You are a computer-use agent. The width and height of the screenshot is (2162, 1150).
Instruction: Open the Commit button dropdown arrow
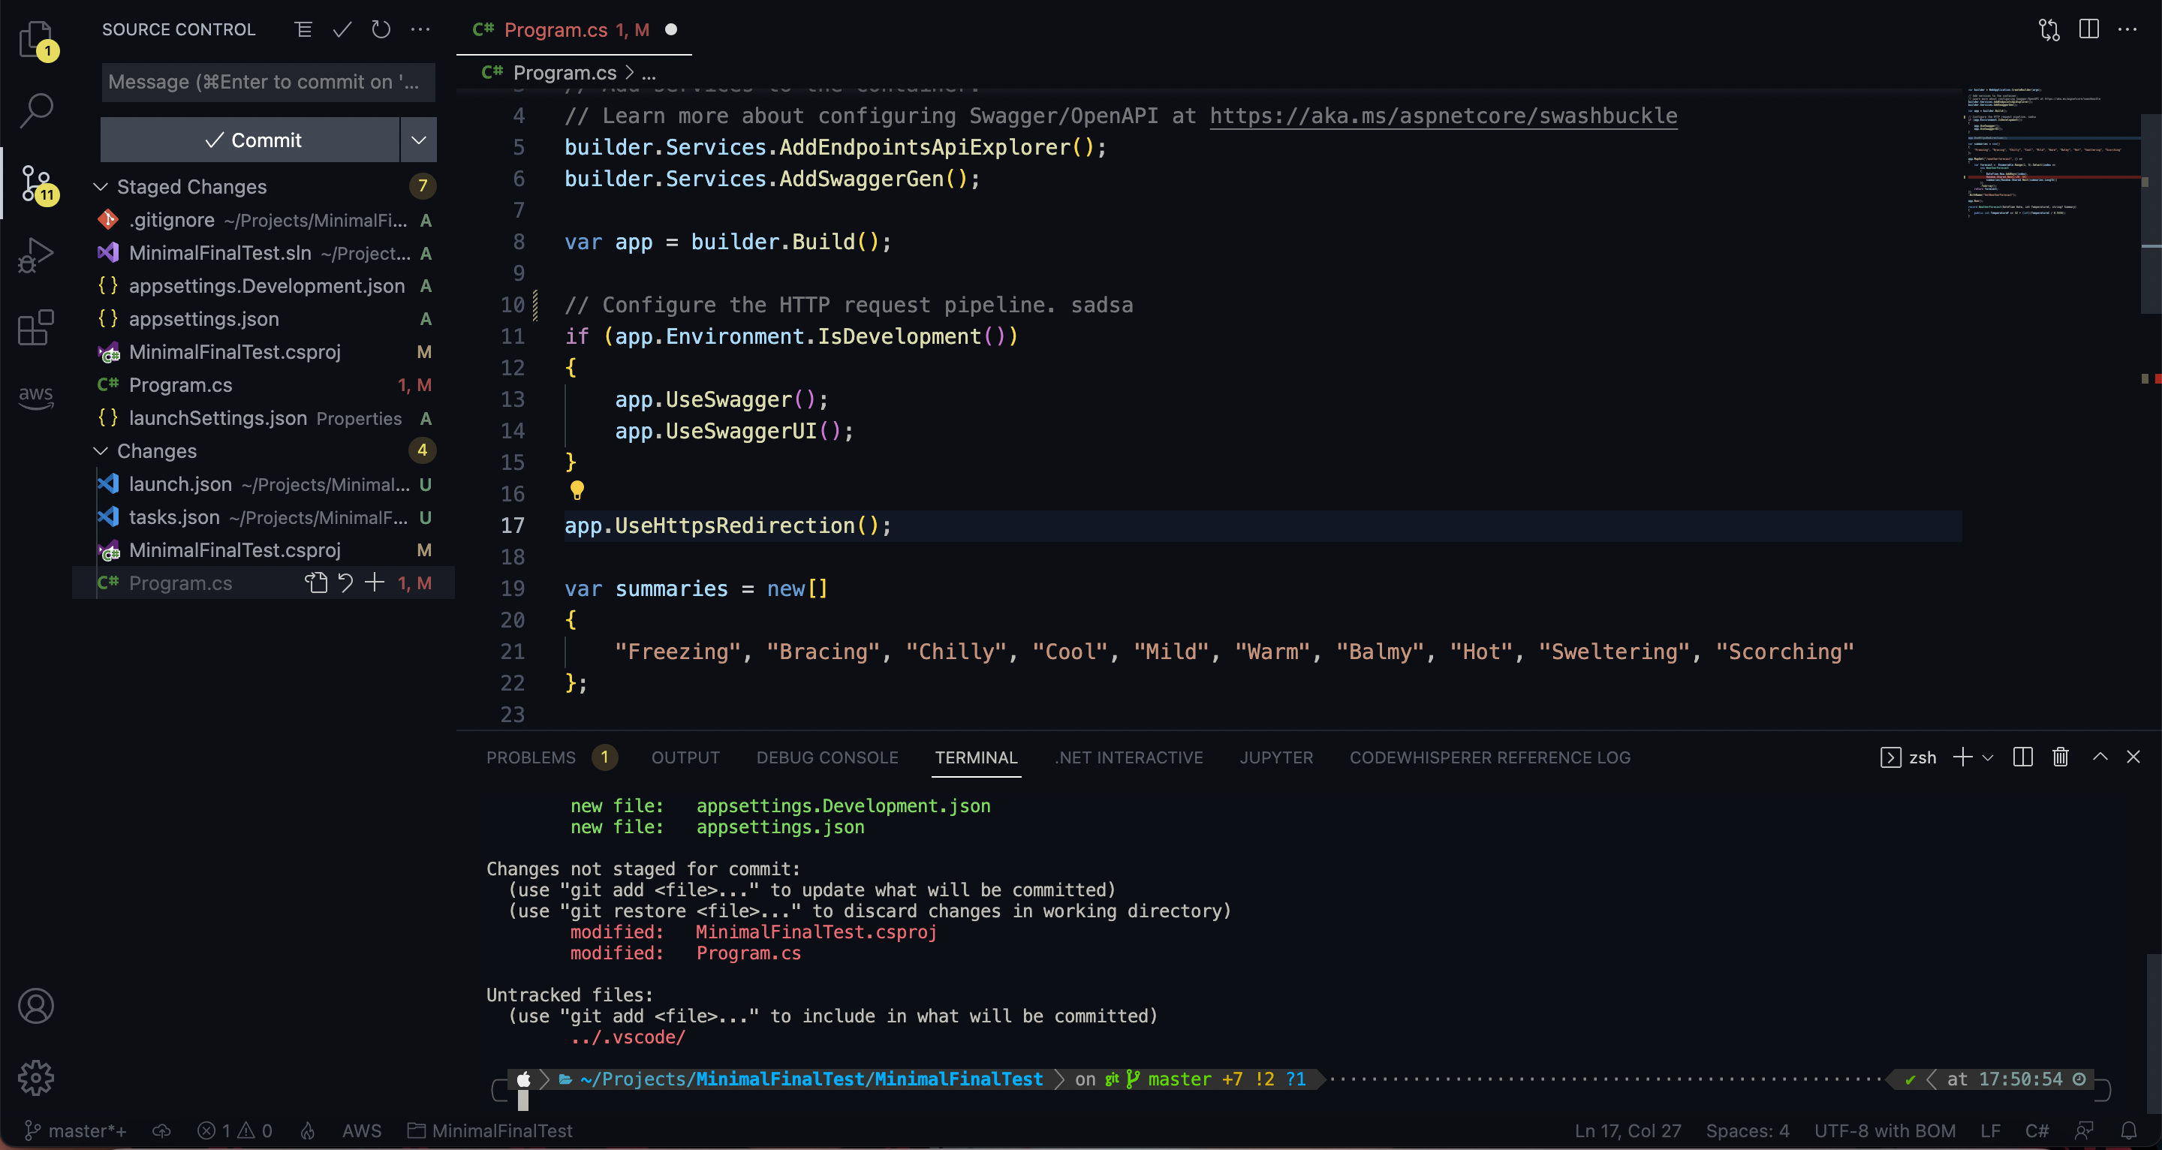click(418, 140)
